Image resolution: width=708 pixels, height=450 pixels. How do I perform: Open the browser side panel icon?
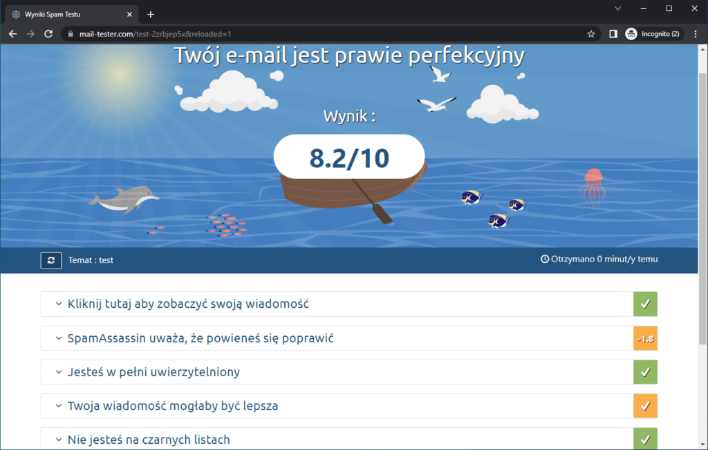(613, 32)
